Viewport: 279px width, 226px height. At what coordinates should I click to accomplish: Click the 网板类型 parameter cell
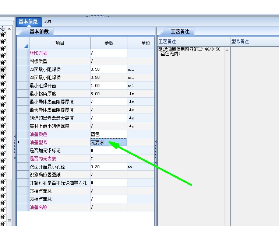click(109, 61)
